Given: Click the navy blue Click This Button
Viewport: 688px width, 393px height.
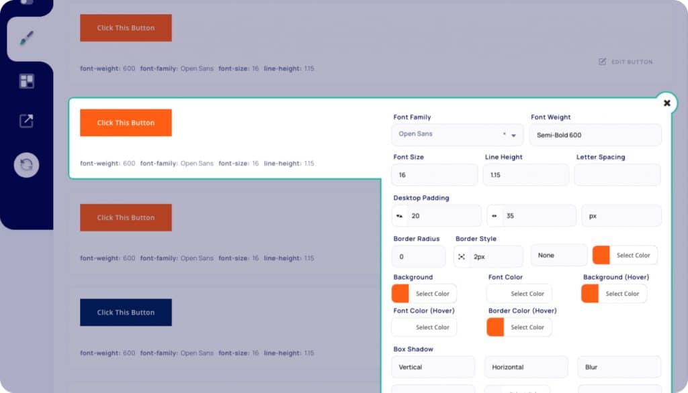Looking at the screenshot, I should click(x=126, y=313).
